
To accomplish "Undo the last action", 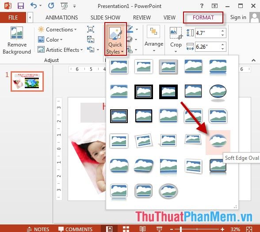I will 34,6.
